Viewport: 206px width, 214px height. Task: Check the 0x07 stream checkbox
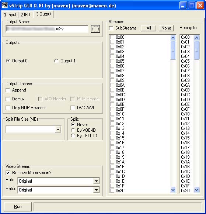coord(112,71)
